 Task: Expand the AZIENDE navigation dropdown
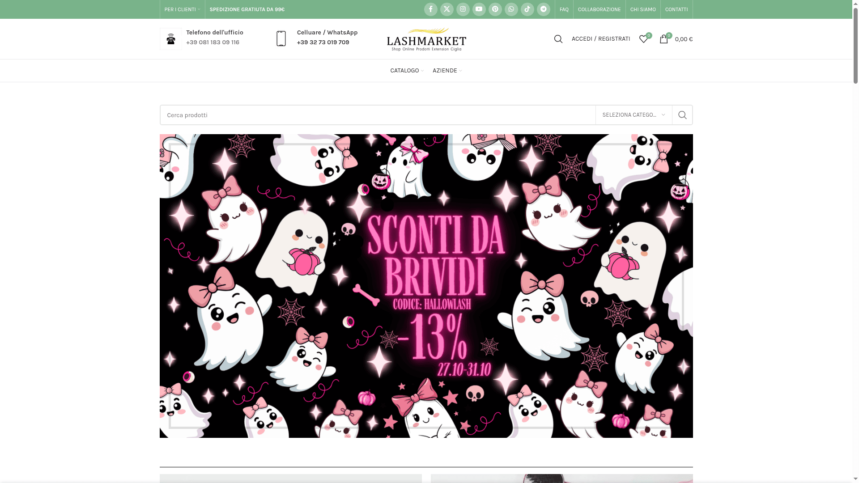447,70
